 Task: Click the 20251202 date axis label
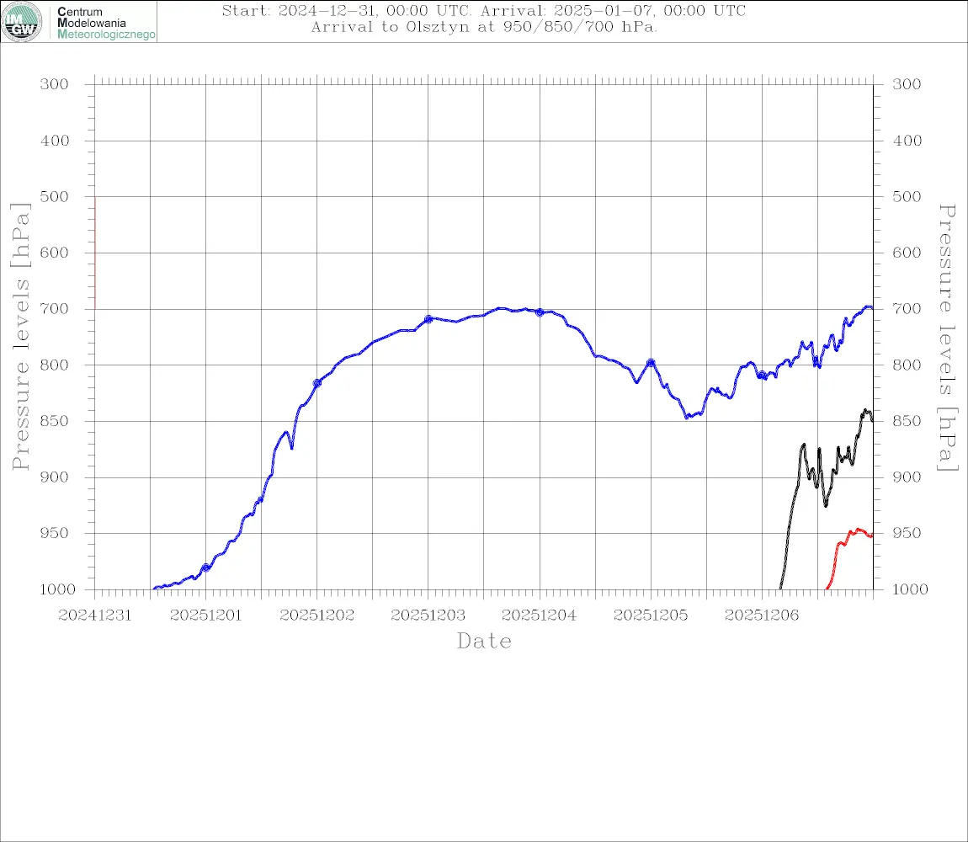coord(317,616)
